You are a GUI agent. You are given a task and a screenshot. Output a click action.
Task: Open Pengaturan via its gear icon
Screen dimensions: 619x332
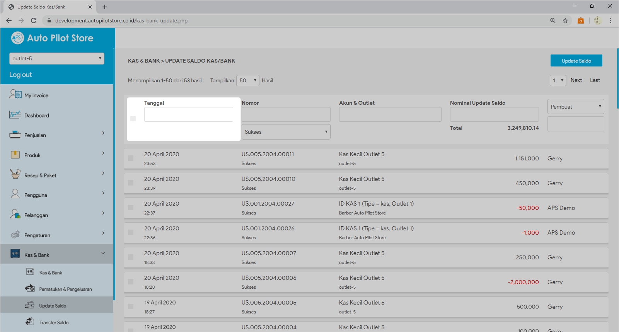15,235
